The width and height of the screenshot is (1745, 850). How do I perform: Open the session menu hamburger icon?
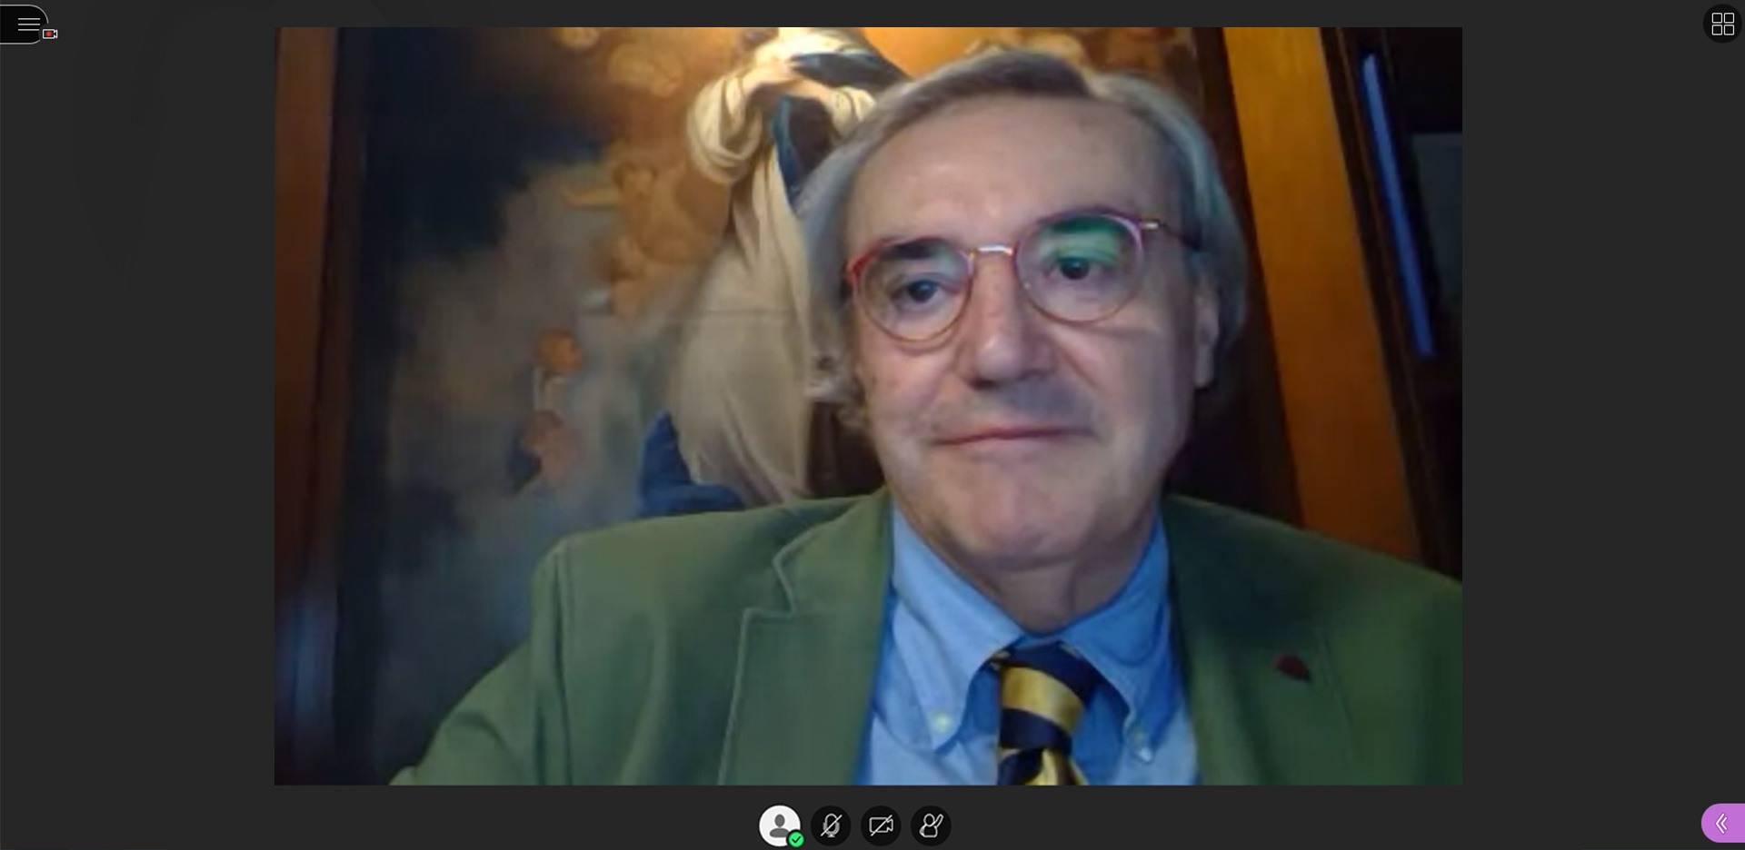click(27, 24)
